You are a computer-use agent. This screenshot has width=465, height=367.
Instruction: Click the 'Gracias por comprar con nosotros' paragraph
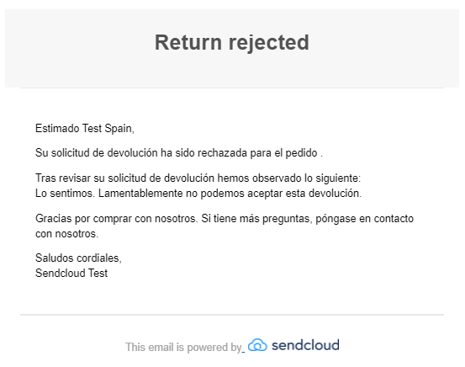coord(225,226)
